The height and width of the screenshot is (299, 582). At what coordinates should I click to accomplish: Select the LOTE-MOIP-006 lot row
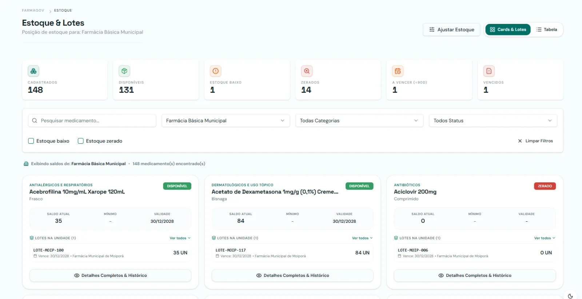[x=475, y=253]
